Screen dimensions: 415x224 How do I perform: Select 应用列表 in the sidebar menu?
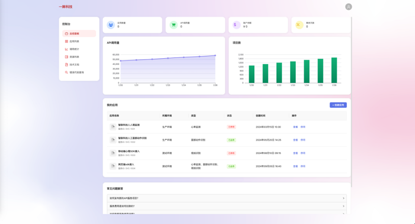(x=74, y=41)
